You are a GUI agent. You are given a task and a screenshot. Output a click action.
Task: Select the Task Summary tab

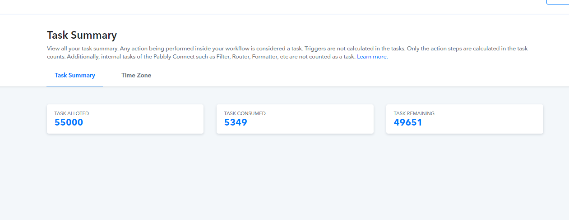click(x=75, y=76)
